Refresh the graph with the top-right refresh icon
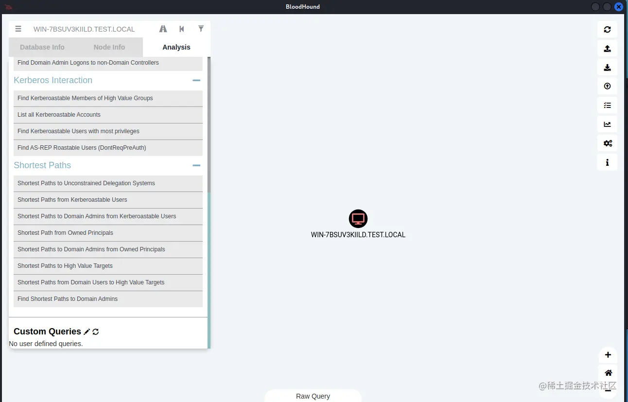The height and width of the screenshot is (402, 628). click(x=607, y=29)
